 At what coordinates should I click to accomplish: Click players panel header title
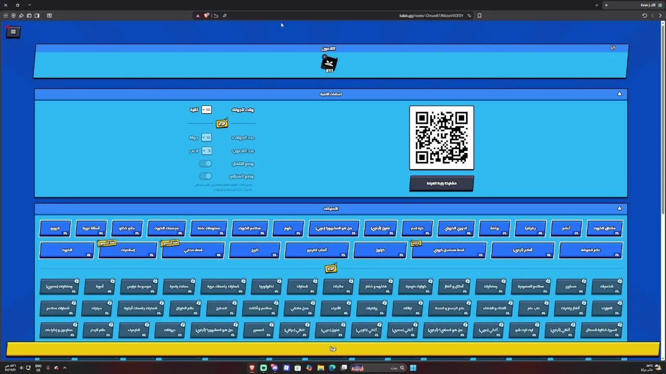pos(328,48)
